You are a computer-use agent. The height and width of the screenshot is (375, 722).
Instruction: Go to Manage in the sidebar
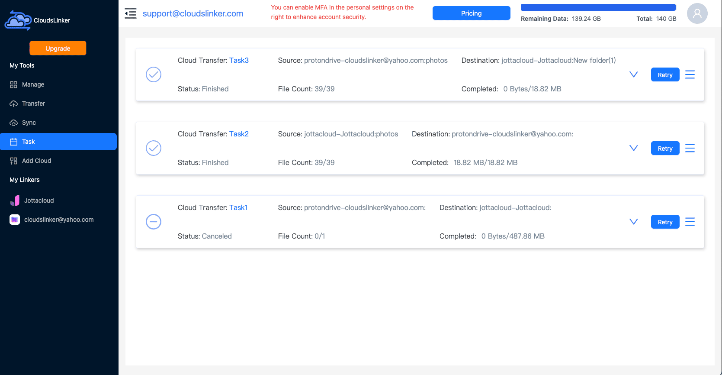point(58,84)
